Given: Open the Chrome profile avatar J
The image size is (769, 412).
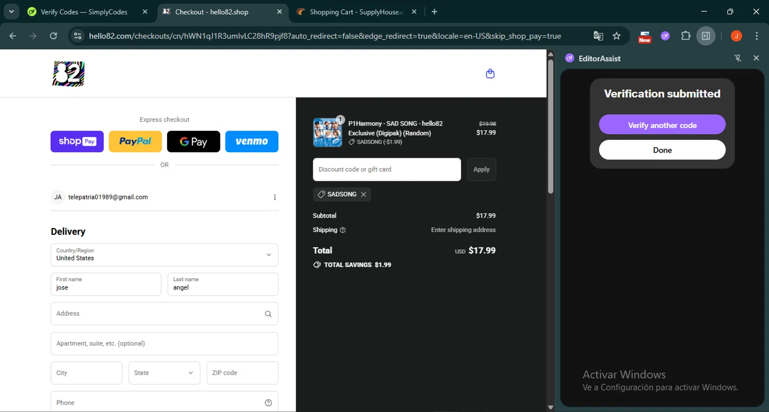Looking at the screenshot, I should pyautogui.click(x=736, y=36).
